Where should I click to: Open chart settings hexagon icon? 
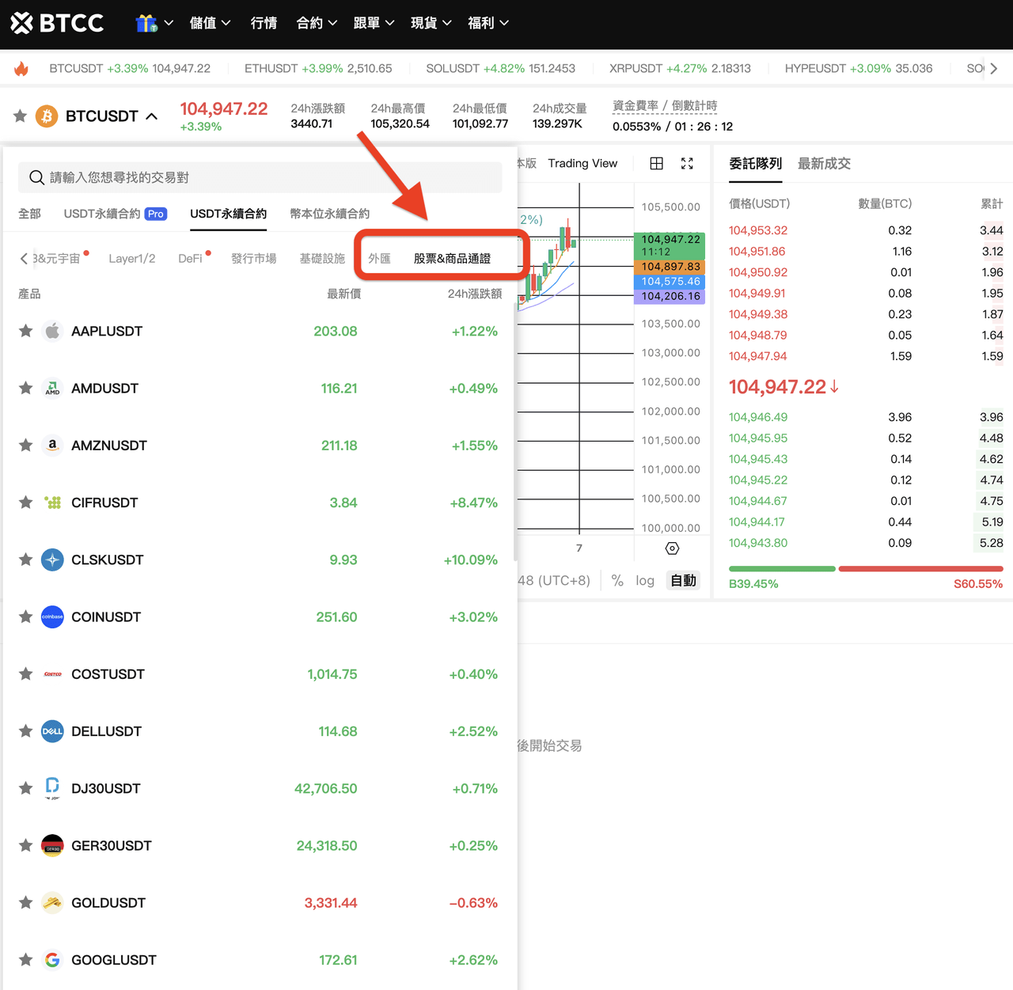pos(672,548)
